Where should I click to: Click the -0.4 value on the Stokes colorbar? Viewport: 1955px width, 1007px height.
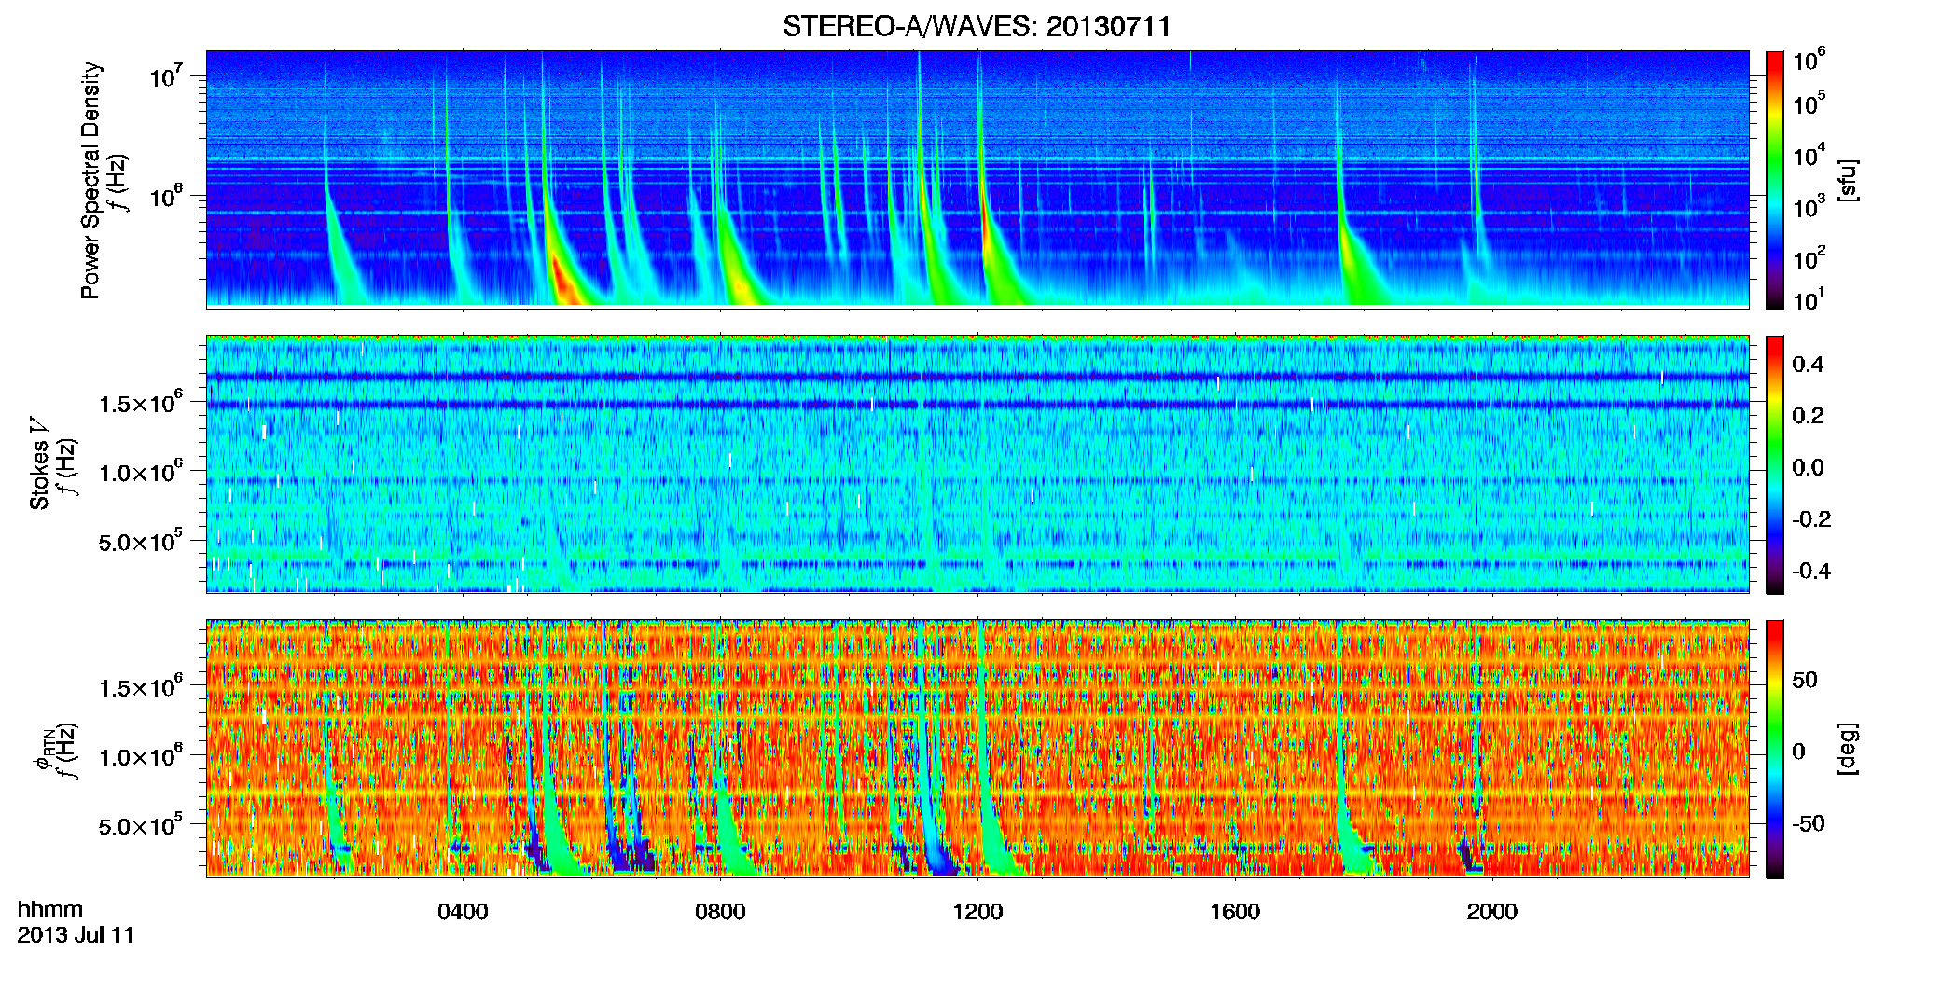(1811, 571)
